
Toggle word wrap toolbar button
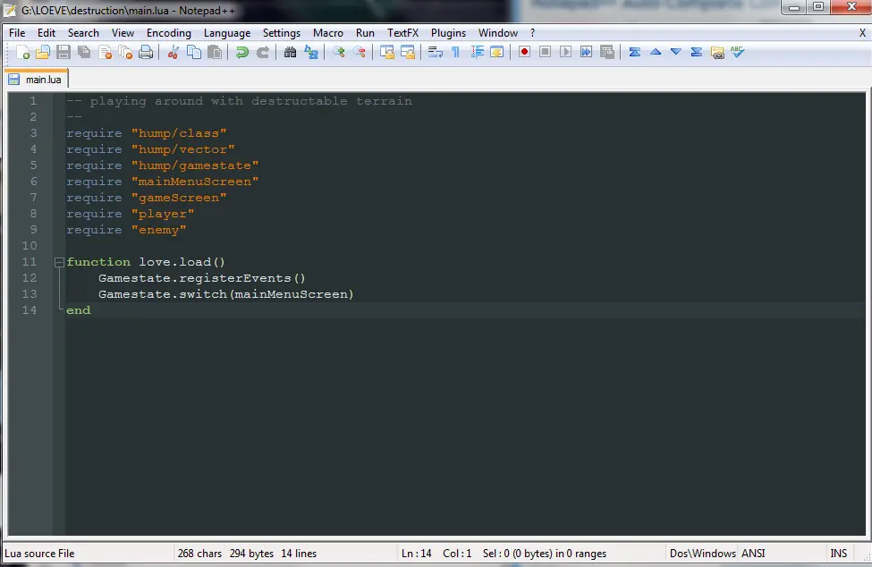pyautogui.click(x=435, y=52)
